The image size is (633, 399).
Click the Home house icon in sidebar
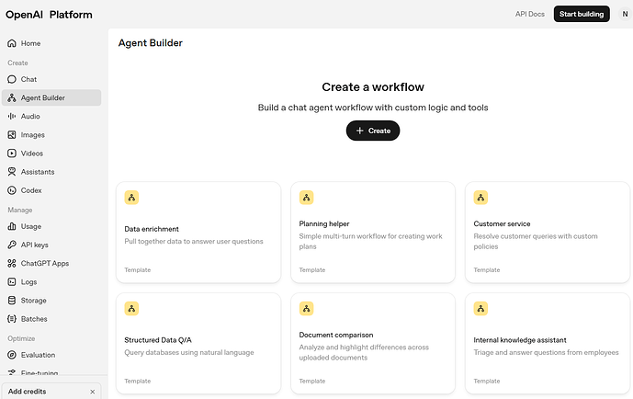pos(12,43)
